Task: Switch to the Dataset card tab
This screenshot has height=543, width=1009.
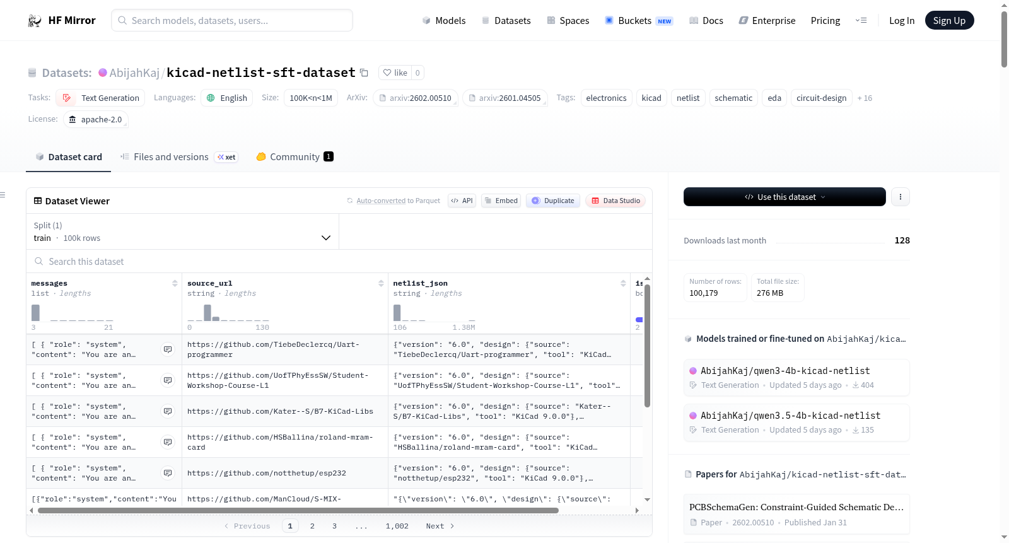Action: (x=69, y=157)
